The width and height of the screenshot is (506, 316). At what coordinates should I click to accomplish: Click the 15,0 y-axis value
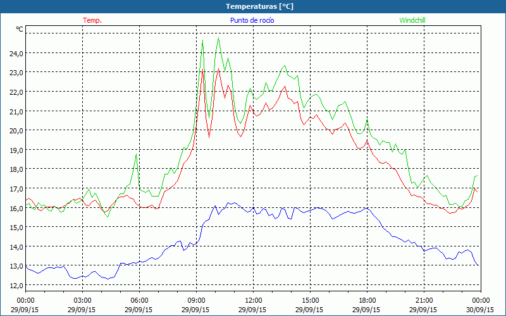[16, 228]
